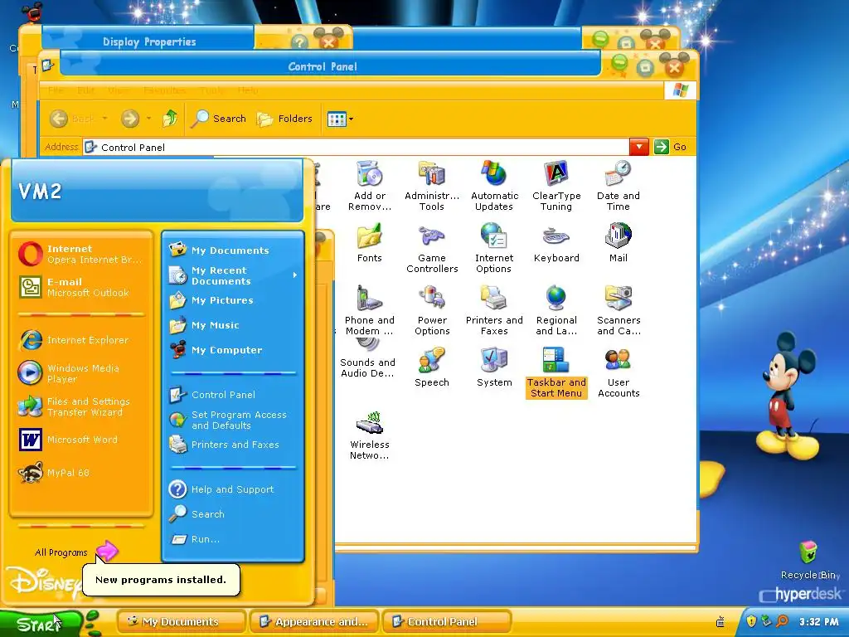The height and width of the screenshot is (637, 849).
Task: Go up one folder level
Action: point(170,118)
